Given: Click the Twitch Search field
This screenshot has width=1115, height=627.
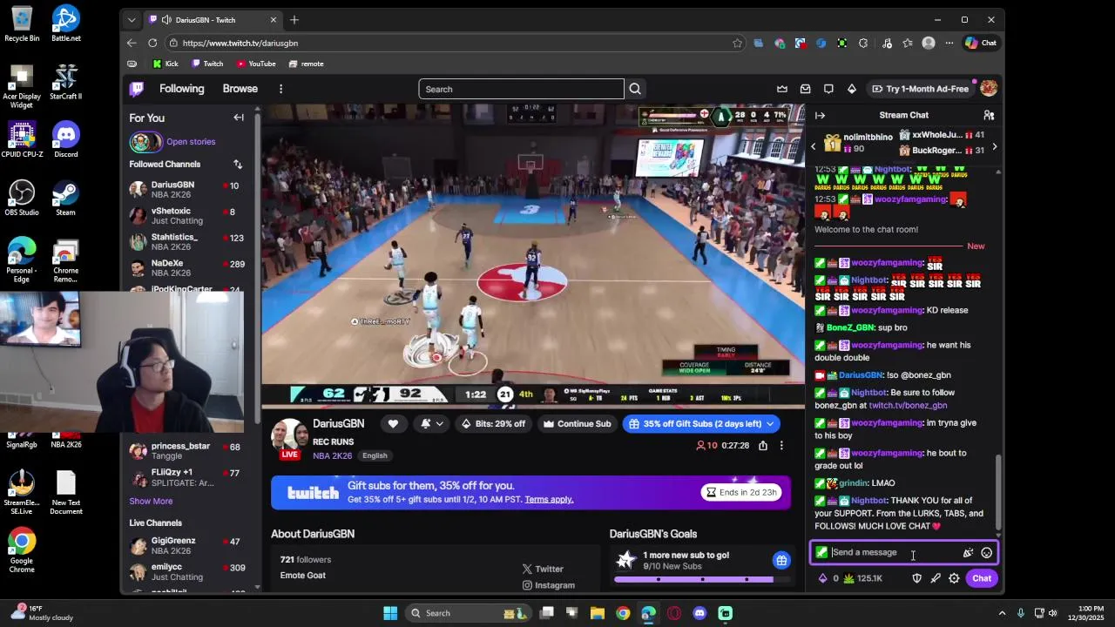Looking at the screenshot, I should pos(521,89).
